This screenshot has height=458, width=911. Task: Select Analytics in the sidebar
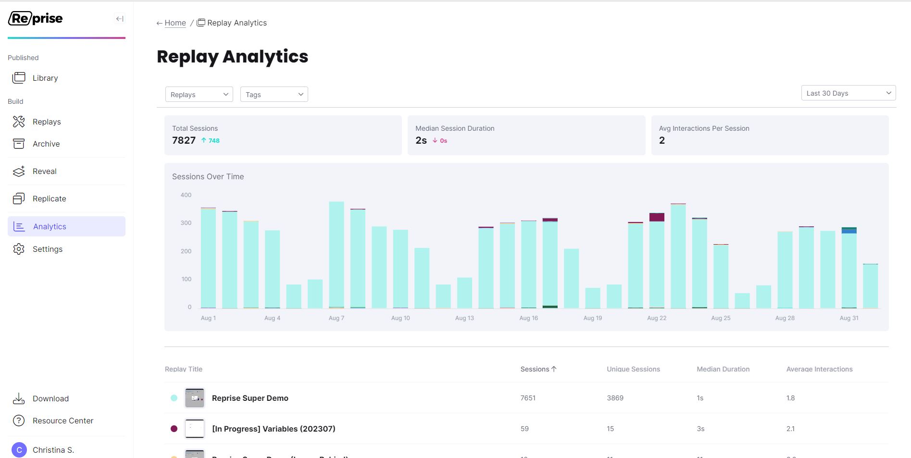coord(66,226)
